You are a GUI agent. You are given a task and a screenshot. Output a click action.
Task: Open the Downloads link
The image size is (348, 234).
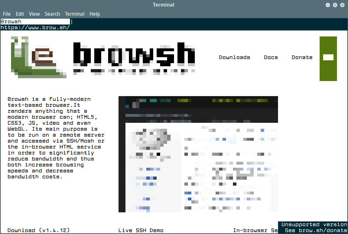point(235,57)
